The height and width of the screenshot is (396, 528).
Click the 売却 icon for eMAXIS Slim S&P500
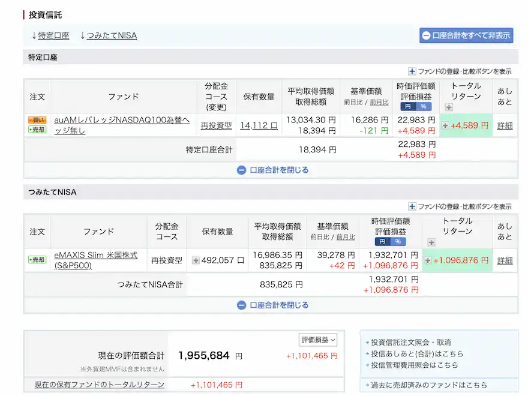37,259
